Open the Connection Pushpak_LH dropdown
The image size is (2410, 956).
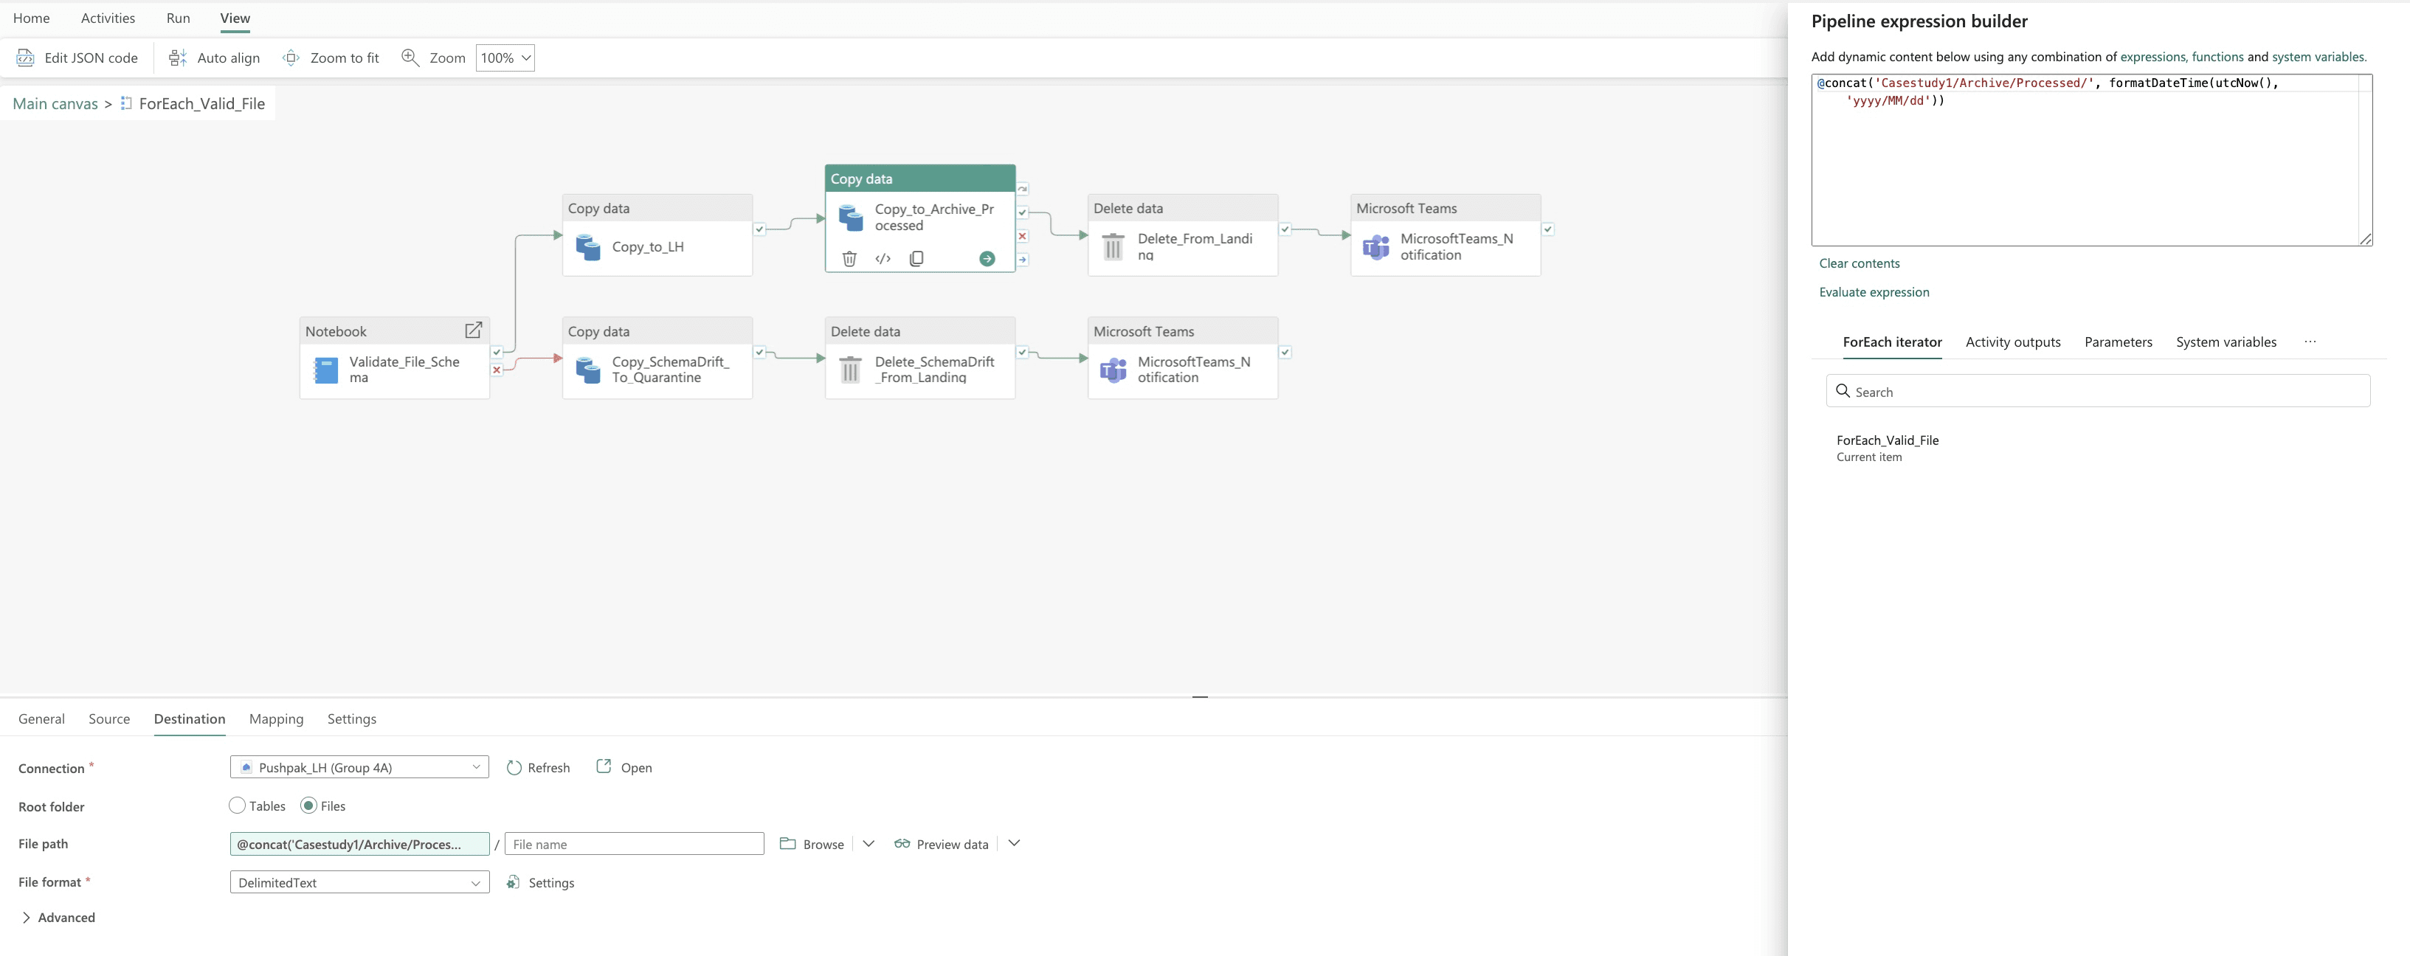tap(359, 767)
